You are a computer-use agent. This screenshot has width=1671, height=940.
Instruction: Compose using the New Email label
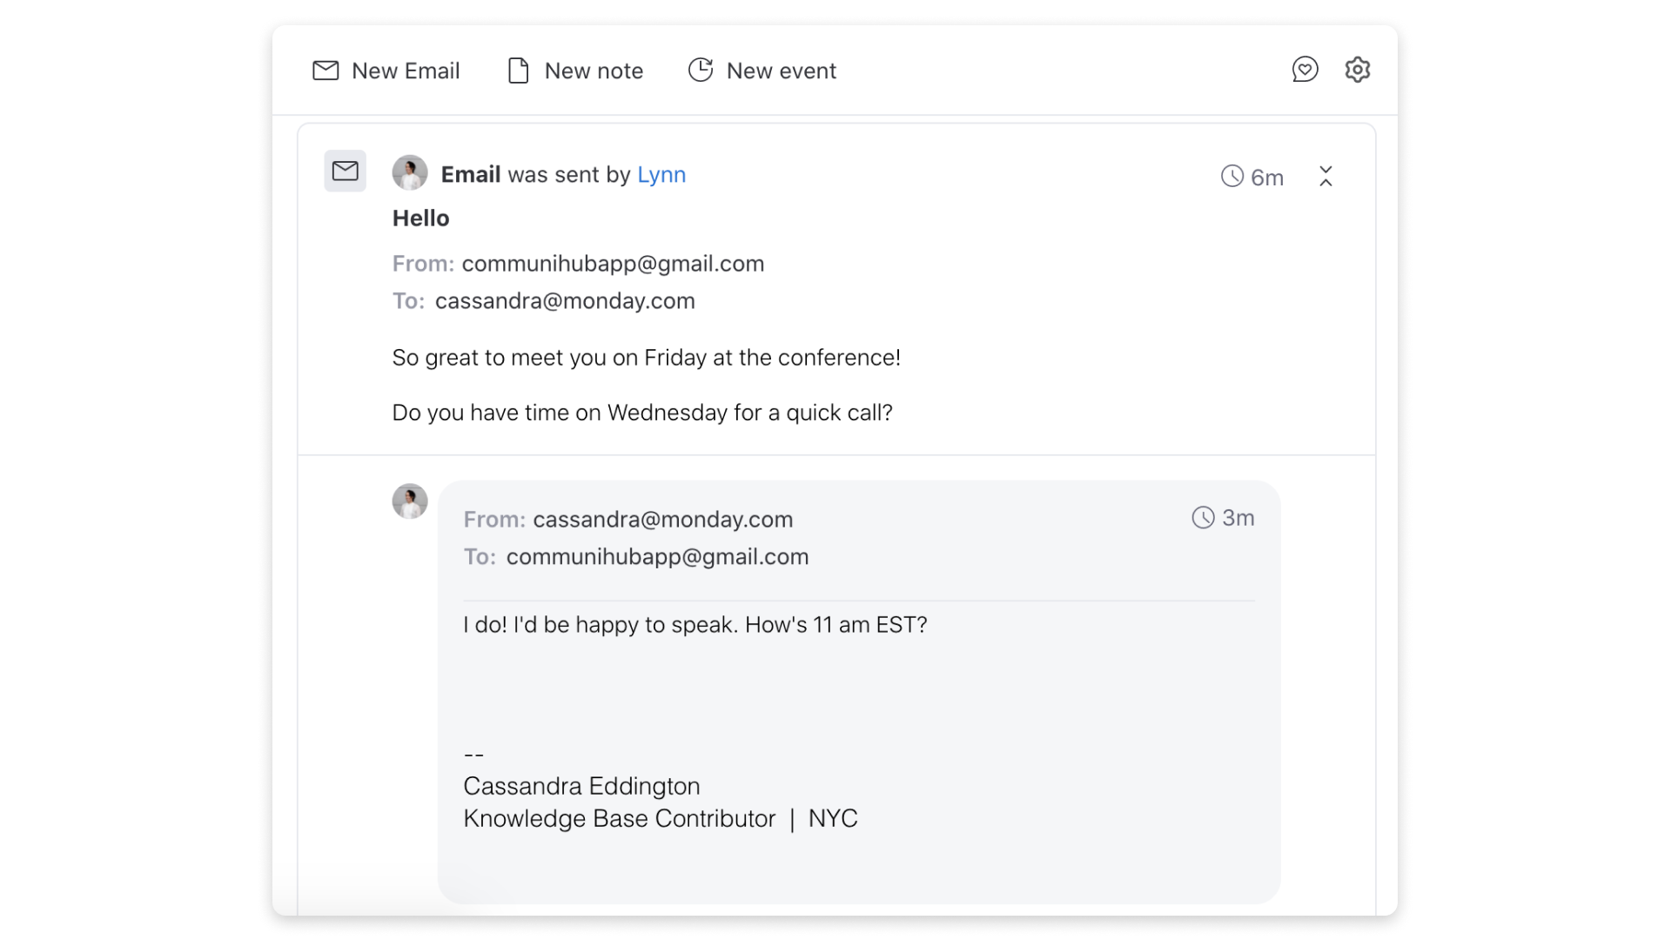click(406, 70)
